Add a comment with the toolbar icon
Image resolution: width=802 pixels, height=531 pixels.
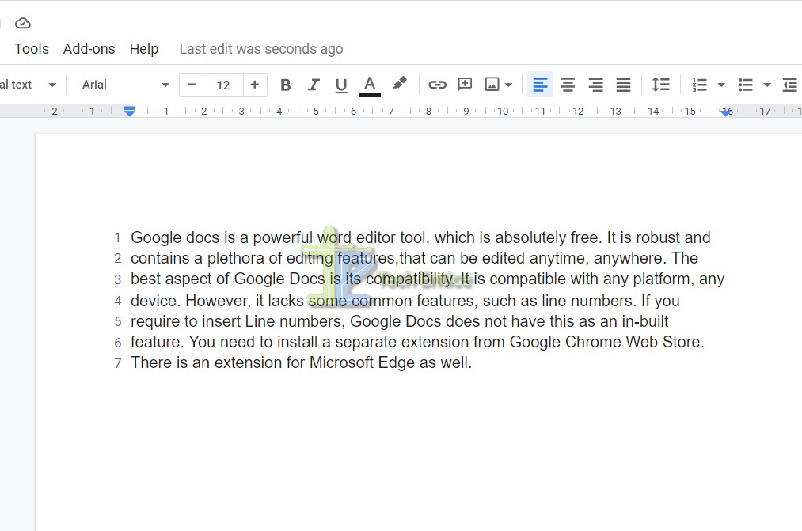click(465, 85)
